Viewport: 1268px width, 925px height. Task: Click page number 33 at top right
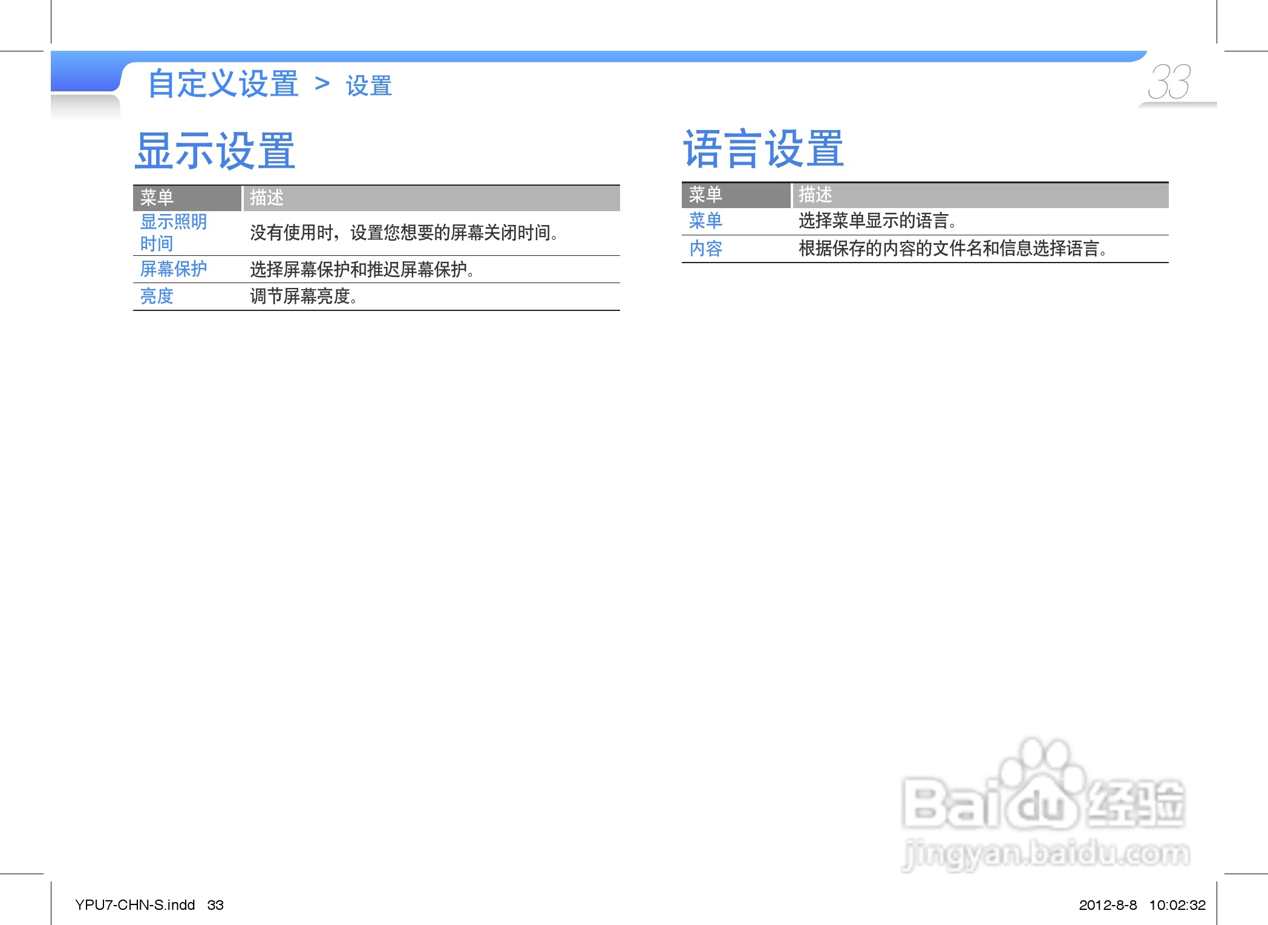(x=1169, y=82)
